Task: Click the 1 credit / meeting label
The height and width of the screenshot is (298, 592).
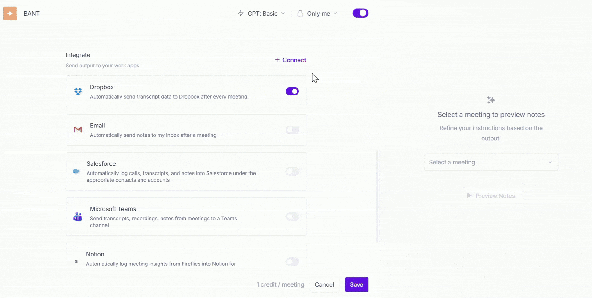Action: click(x=280, y=284)
